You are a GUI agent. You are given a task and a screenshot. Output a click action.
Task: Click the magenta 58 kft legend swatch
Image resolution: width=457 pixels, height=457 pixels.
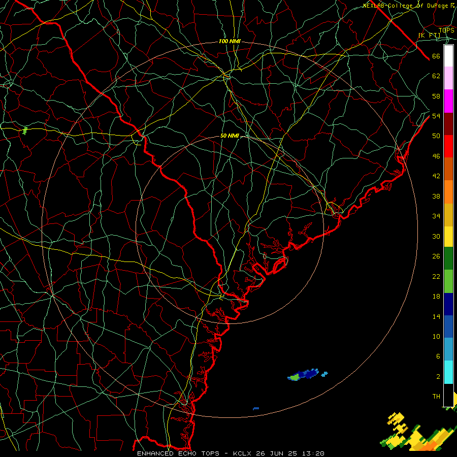(x=448, y=101)
